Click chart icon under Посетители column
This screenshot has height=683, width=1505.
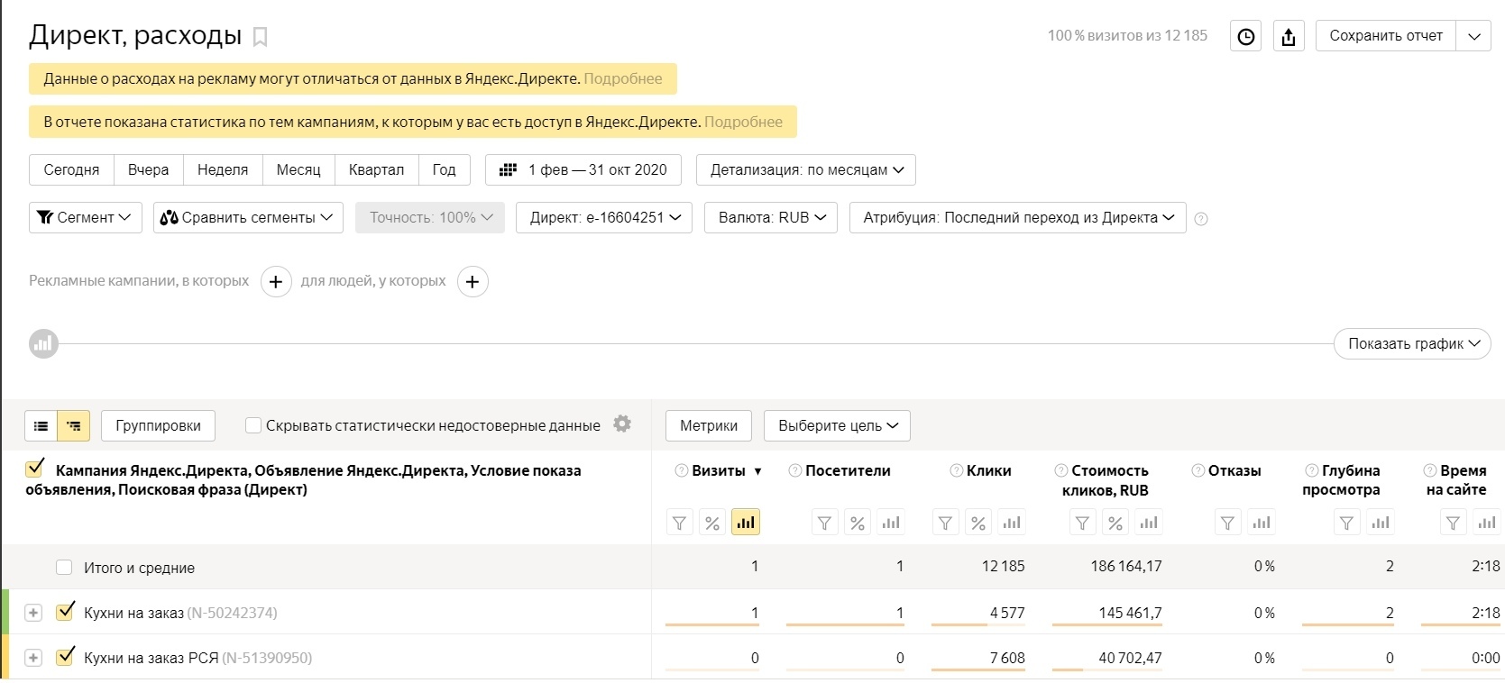click(x=891, y=523)
